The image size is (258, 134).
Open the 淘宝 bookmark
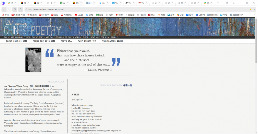point(161,15)
